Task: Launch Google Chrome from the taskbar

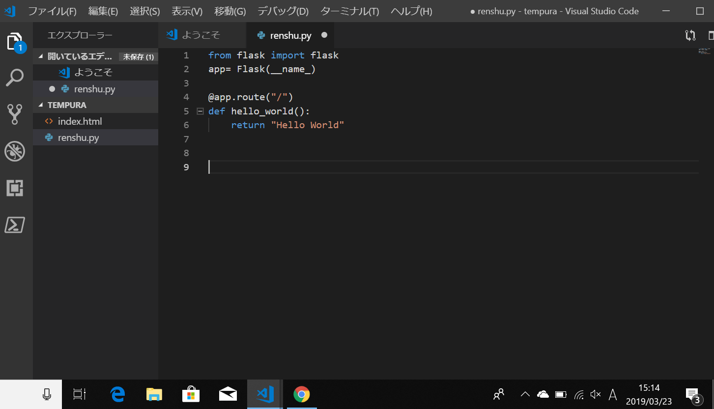Action: (x=301, y=394)
